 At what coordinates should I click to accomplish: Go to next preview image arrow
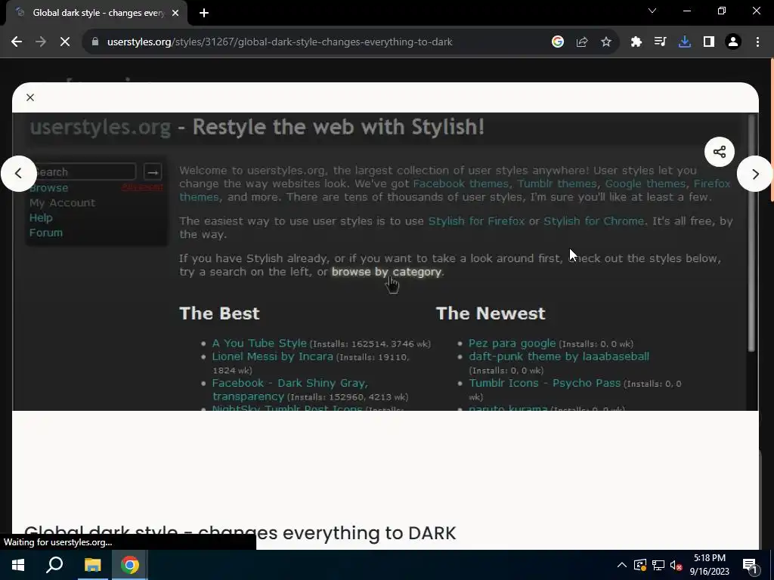(755, 174)
